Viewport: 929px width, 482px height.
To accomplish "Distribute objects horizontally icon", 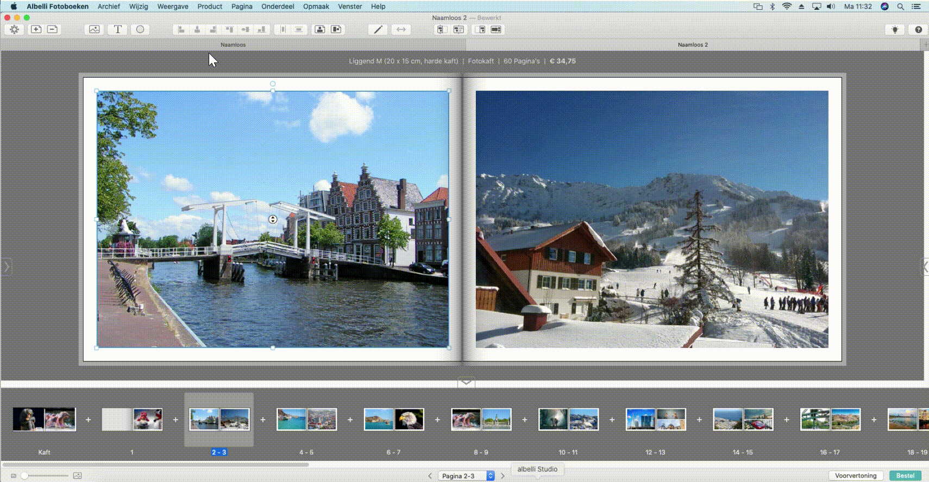I will [283, 29].
